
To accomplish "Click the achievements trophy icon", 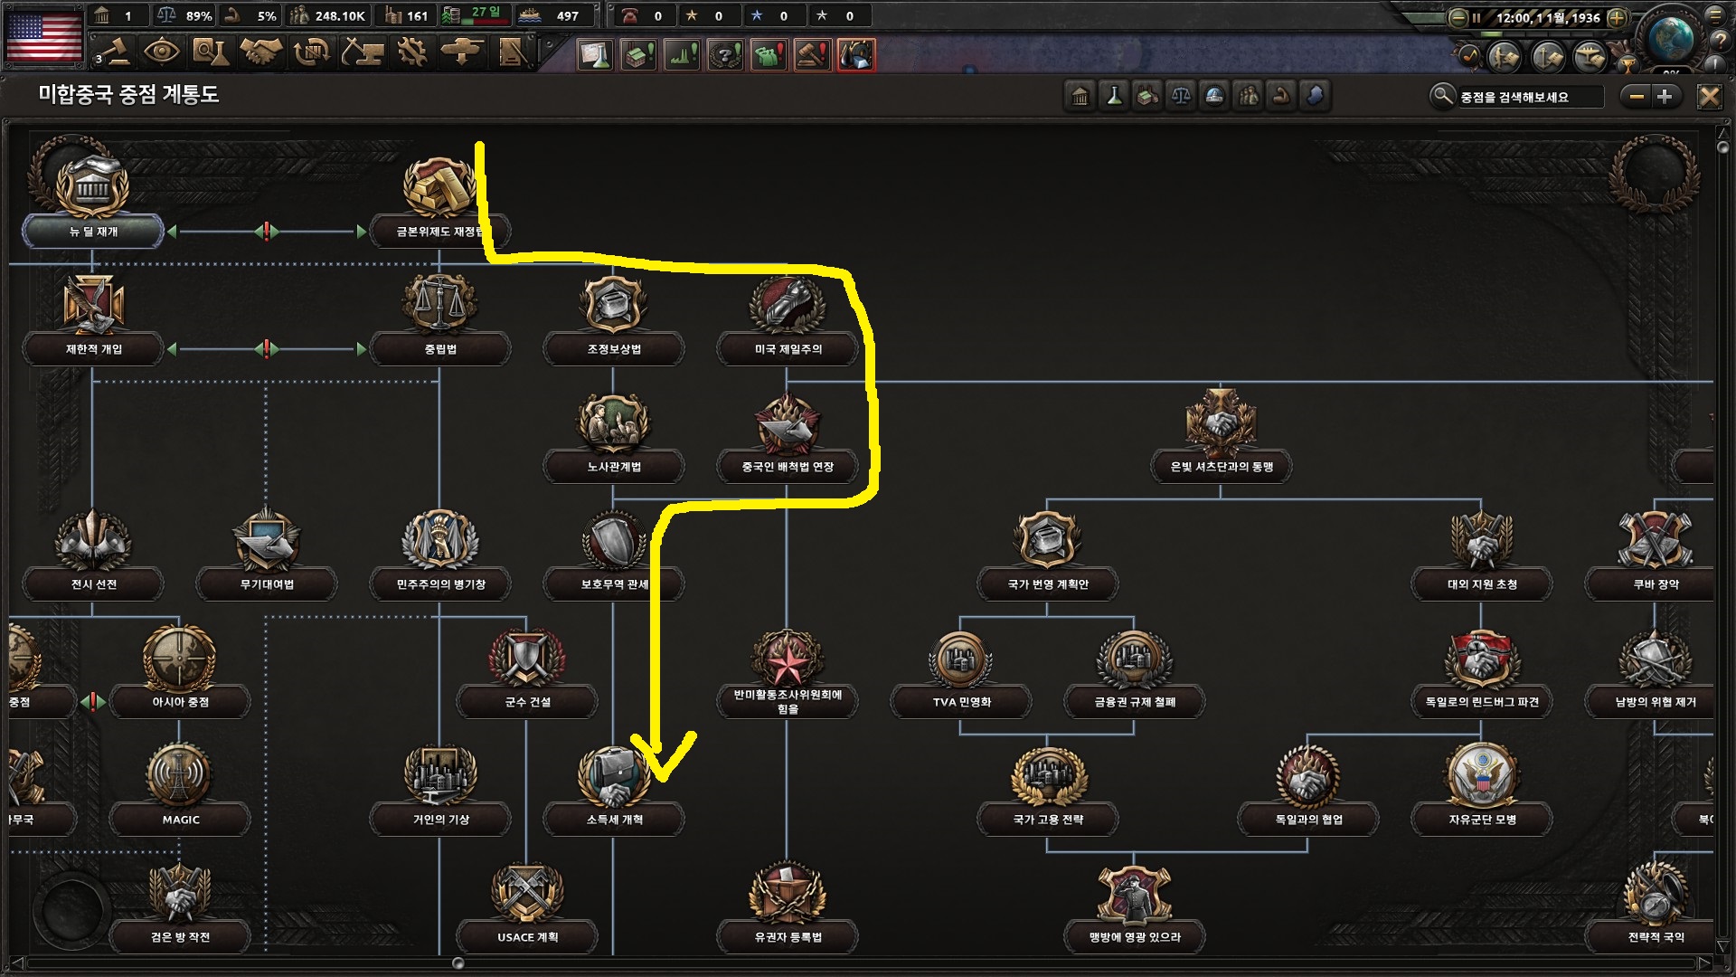I will point(1627,64).
